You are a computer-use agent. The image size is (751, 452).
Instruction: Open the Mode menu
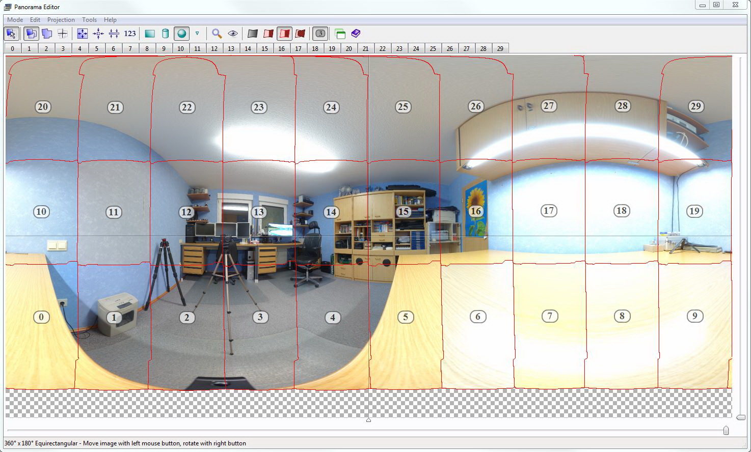tap(15, 20)
